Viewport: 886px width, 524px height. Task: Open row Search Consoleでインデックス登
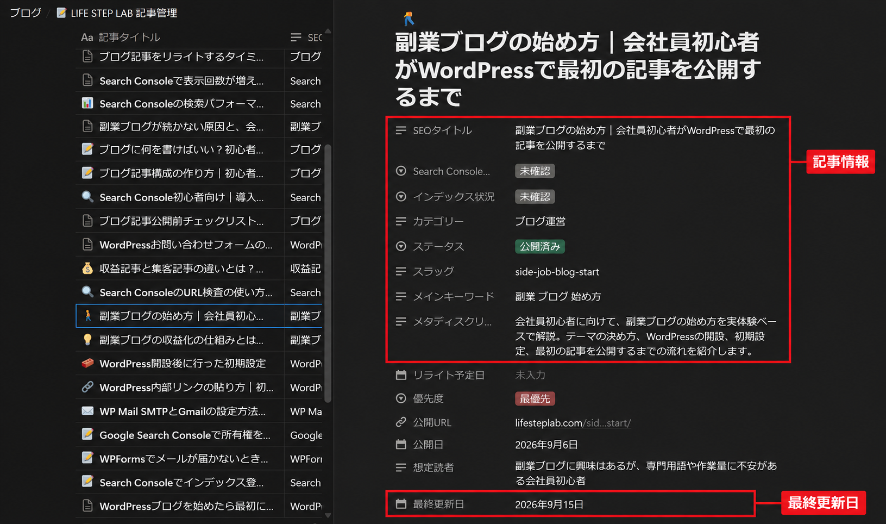point(181,482)
